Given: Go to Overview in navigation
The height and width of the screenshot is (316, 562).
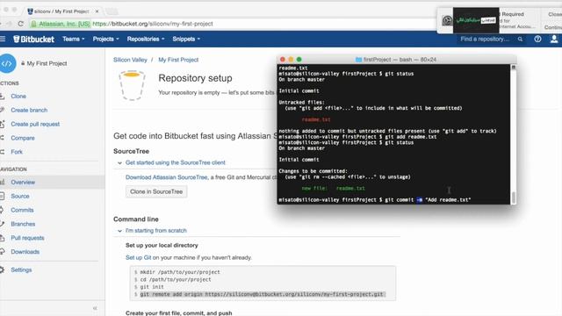Looking at the screenshot, I should [23, 182].
